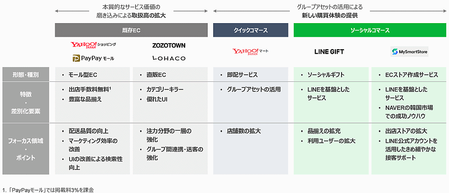Click the Yahoo! Japan Shopping logo
The height and width of the screenshot is (193, 449).
click(93, 45)
